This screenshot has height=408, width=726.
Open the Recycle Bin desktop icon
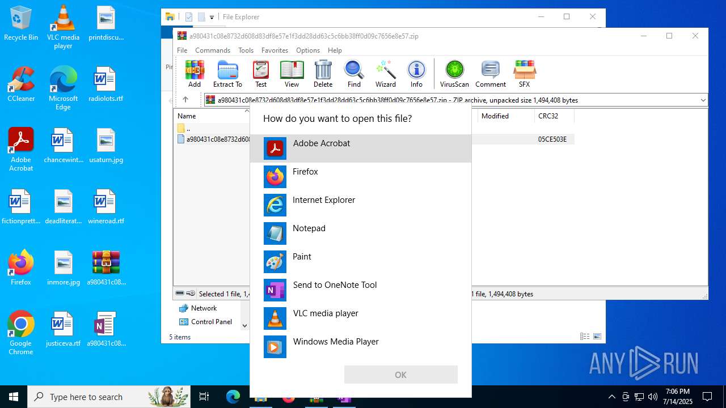[x=21, y=23]
